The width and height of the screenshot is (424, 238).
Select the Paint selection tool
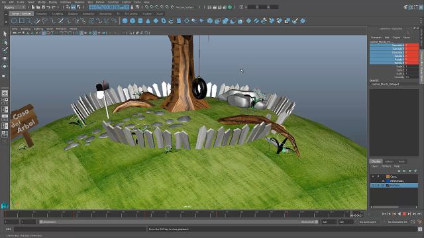(x=5, y=50)
